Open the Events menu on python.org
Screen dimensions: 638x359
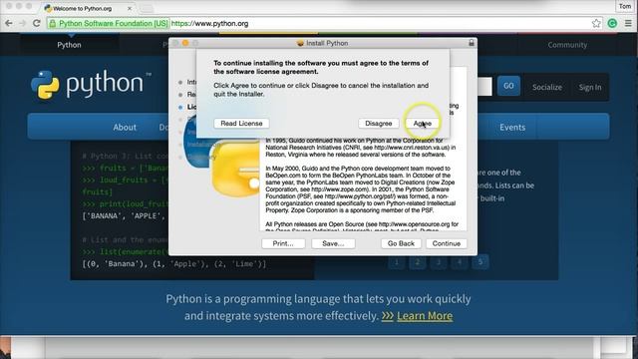pos(512,127)
